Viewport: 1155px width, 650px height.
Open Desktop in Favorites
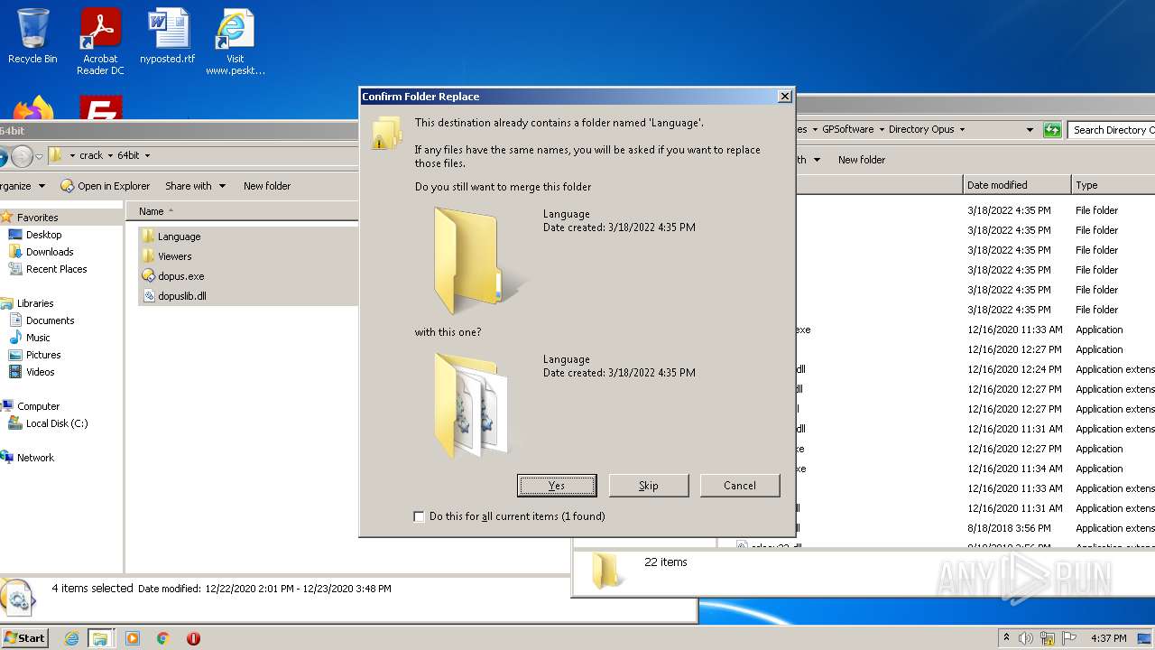tap(43, 235)
